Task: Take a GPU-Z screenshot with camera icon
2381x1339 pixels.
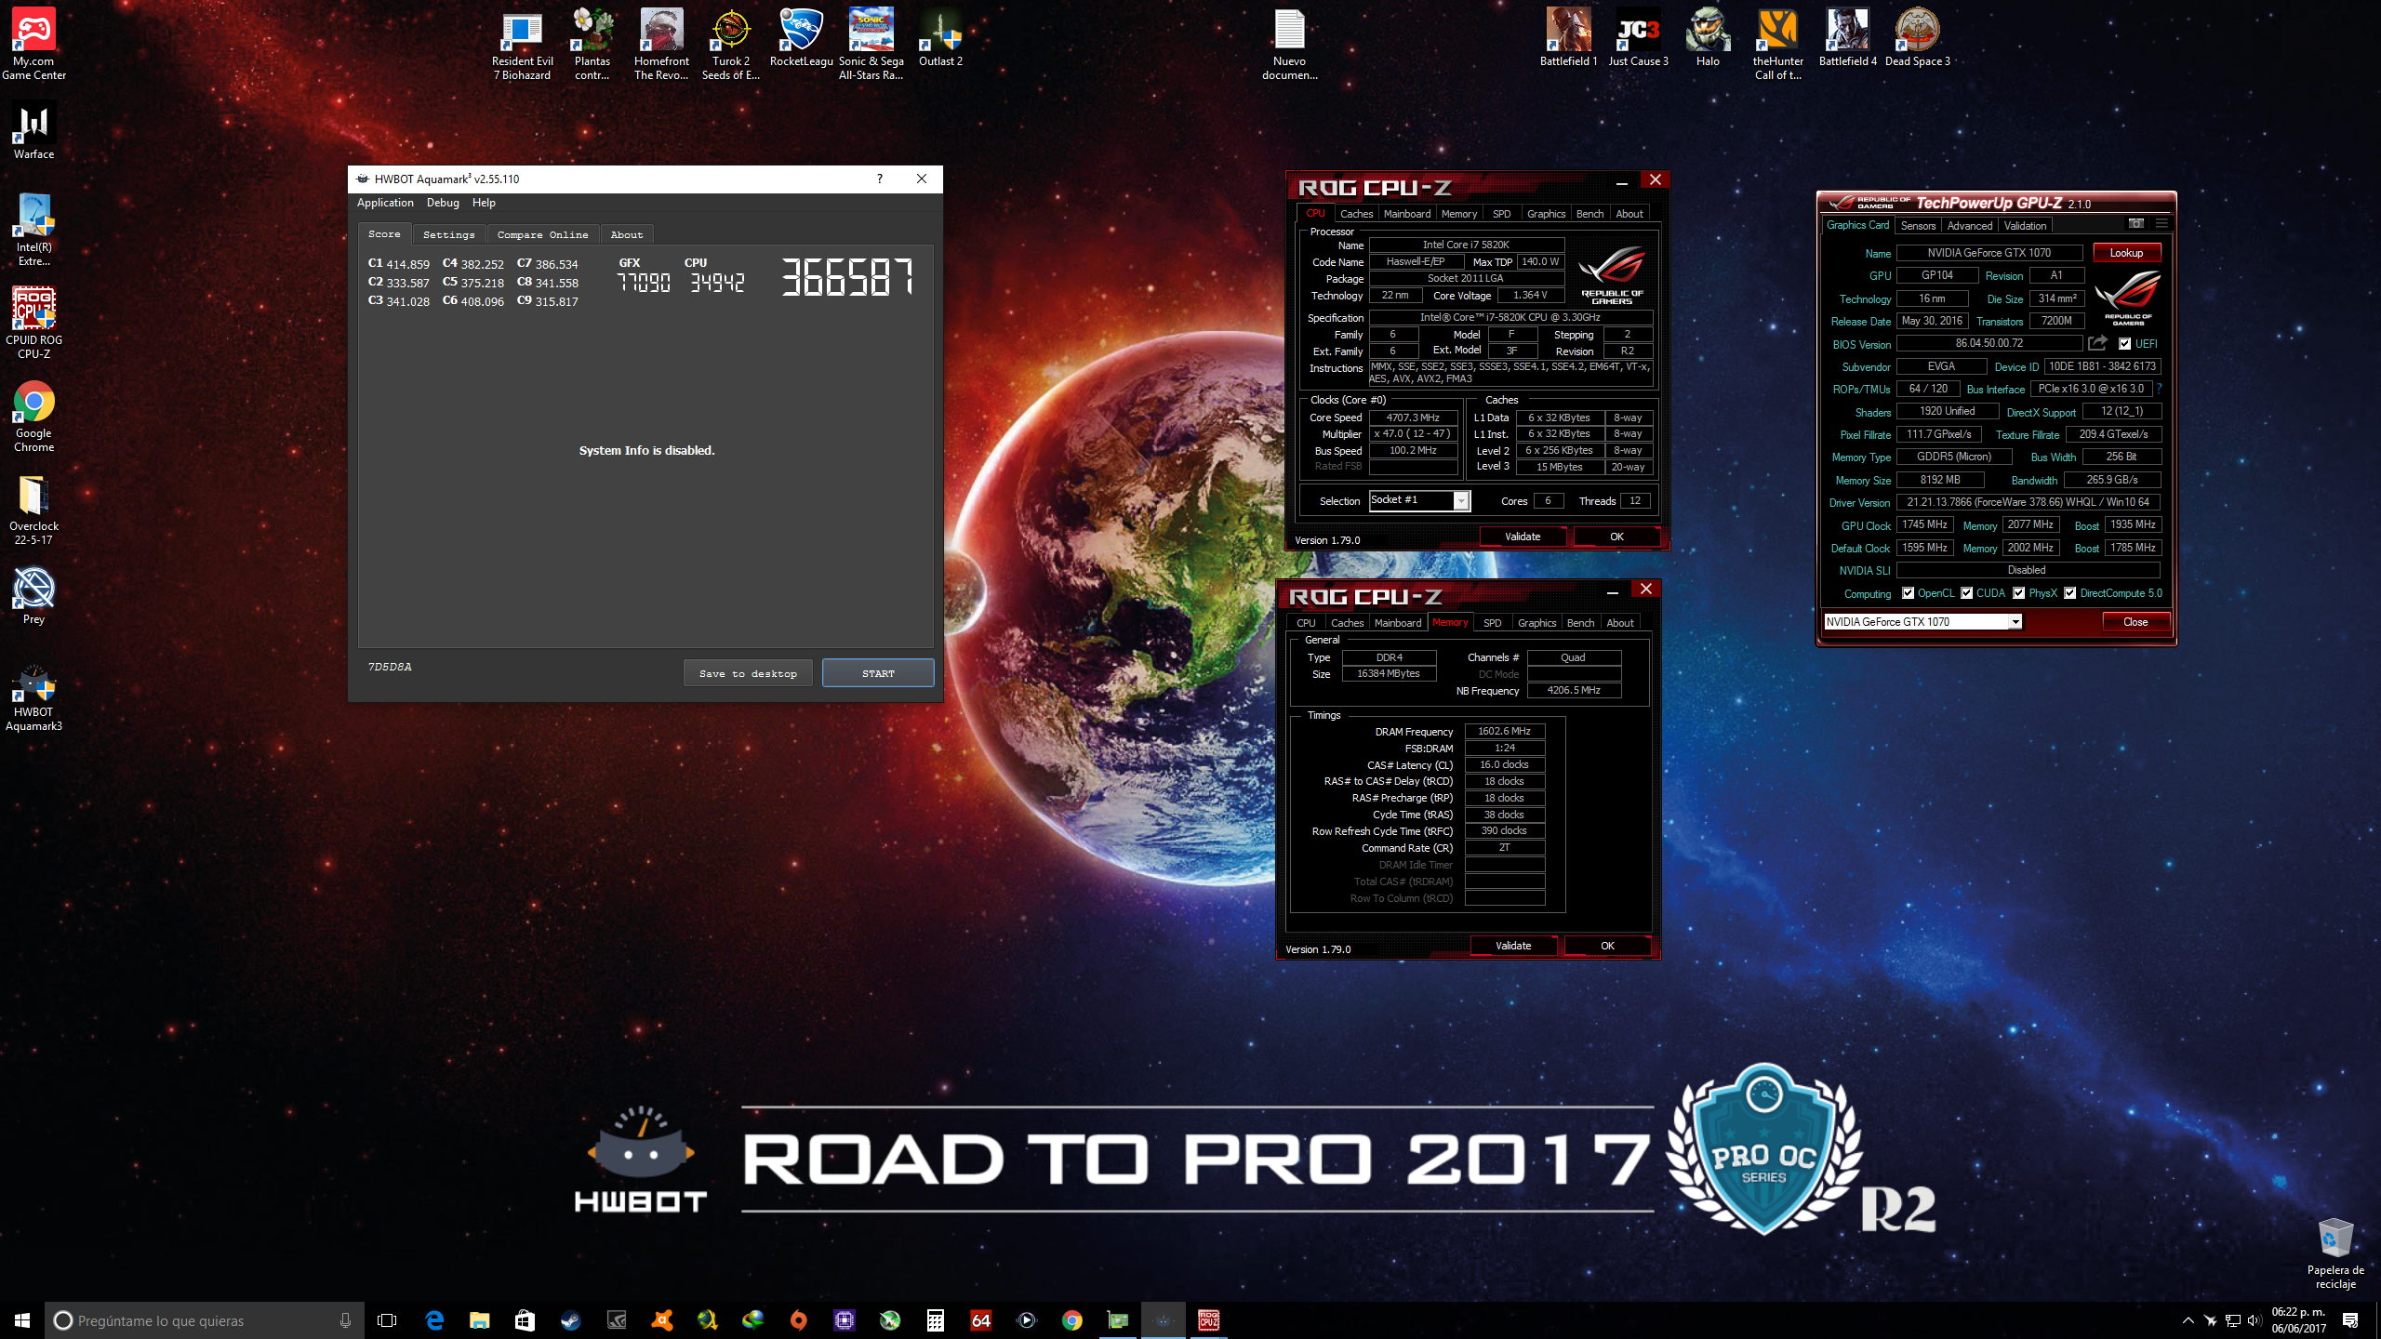Action: pos(2135,223)
